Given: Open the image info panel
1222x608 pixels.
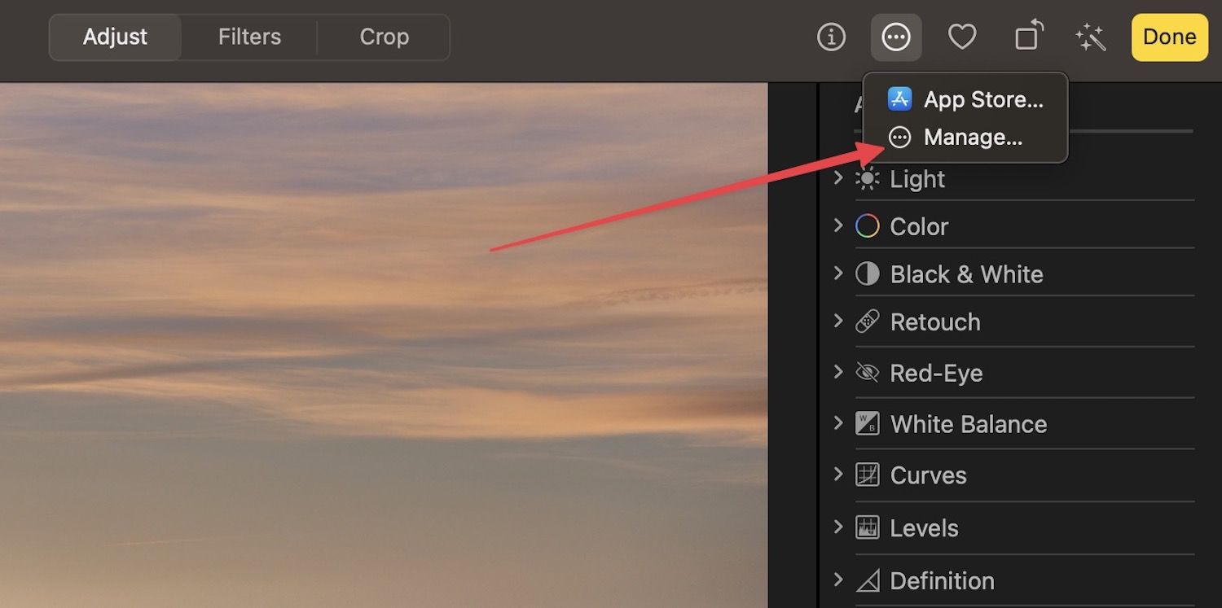Looking at the screenshot, I should 831,37.
